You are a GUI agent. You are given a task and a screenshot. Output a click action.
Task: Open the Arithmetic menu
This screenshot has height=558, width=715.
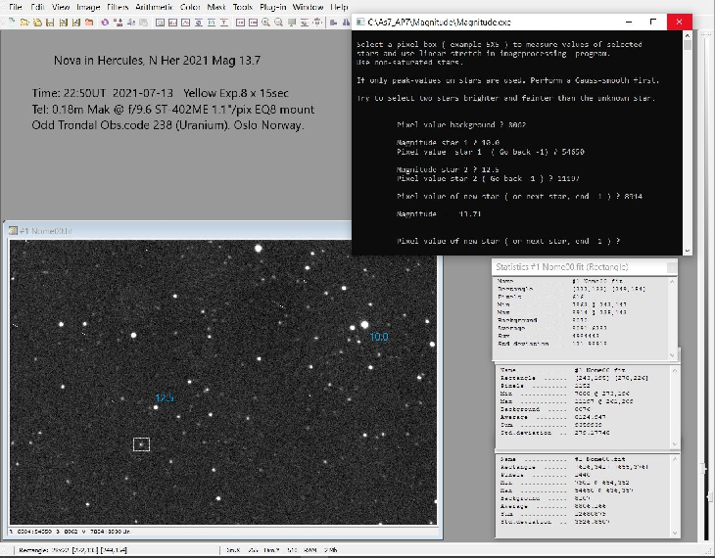click(x=155, y=7)
